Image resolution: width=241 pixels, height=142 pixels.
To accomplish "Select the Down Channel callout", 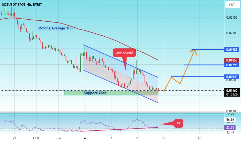I will point(124,53).
